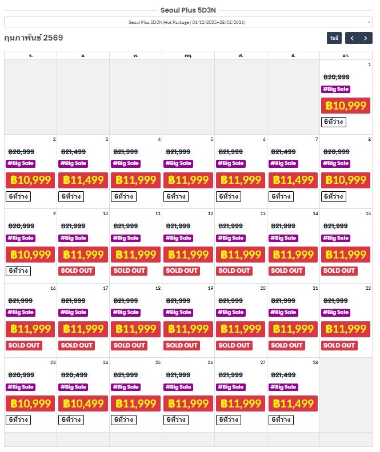Select the ฿10,999 price on February 1
This screenshot has height=452, width=380.
point(346,106)
